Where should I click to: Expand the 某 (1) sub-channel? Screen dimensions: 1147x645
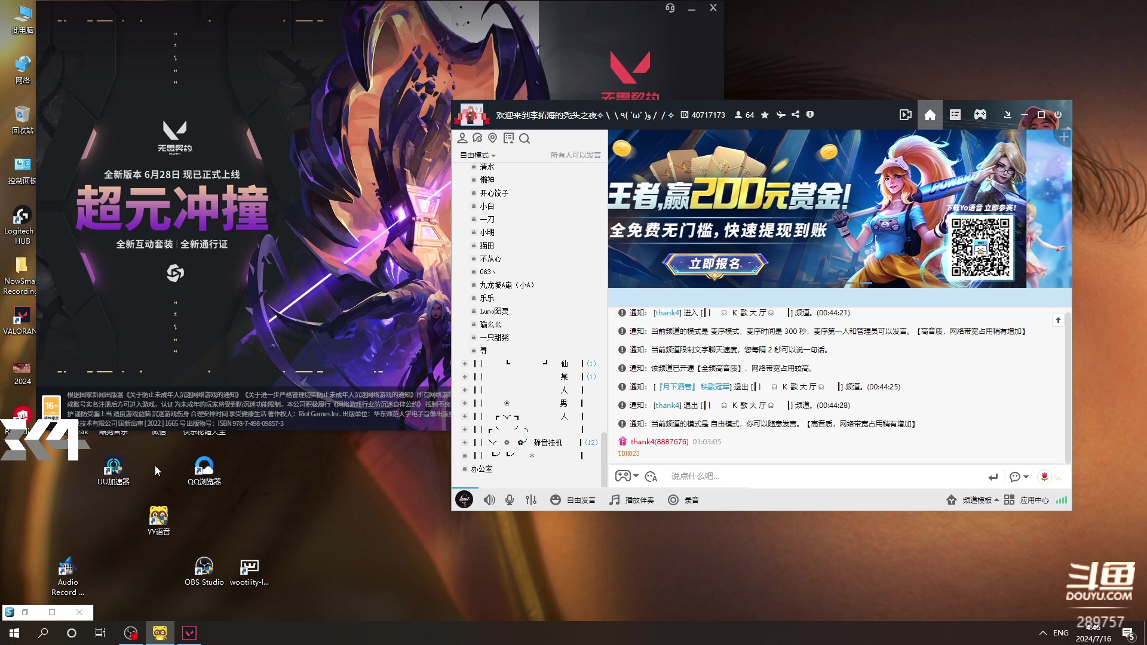pos(465,377)
